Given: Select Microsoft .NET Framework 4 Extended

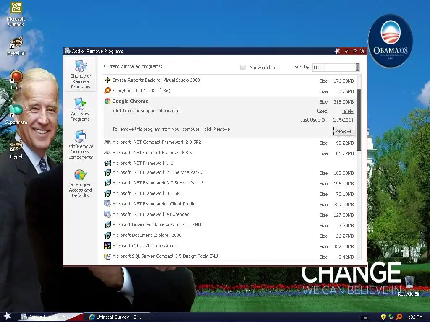Looking at the screenshot, I should click(230, 214).
